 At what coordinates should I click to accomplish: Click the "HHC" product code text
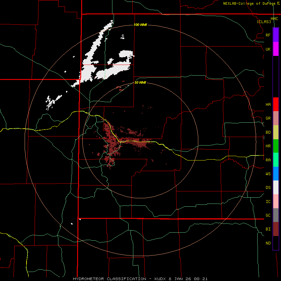274,19
